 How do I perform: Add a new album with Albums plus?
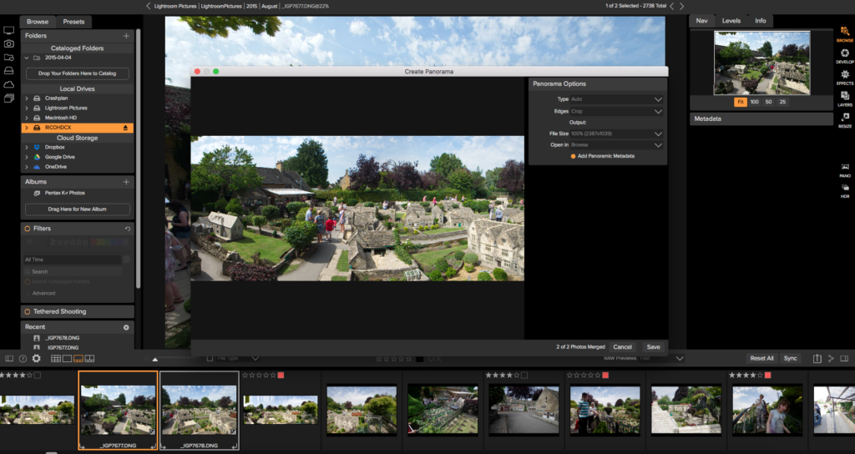coord(127,182)
